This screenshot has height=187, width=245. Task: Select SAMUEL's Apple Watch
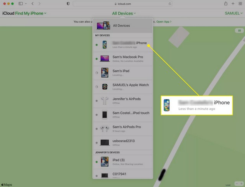123,87
